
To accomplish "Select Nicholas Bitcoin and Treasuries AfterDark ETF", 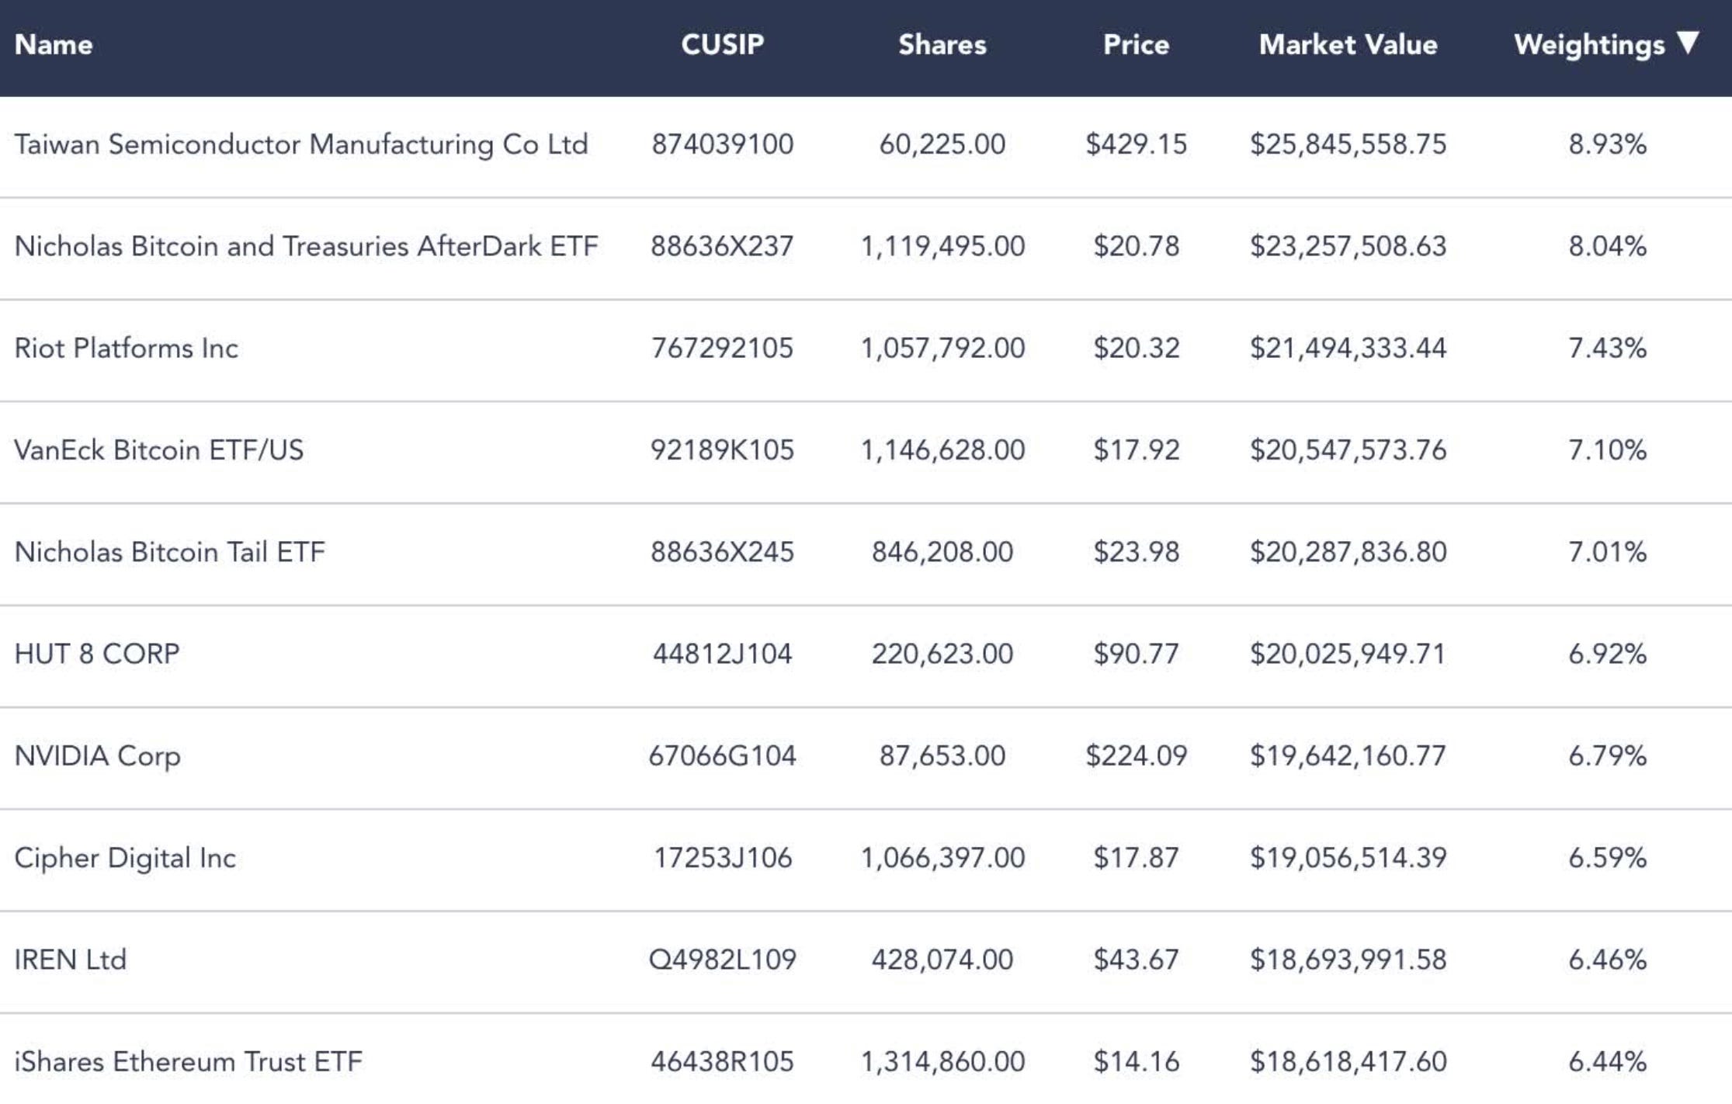I will point(307,246).
